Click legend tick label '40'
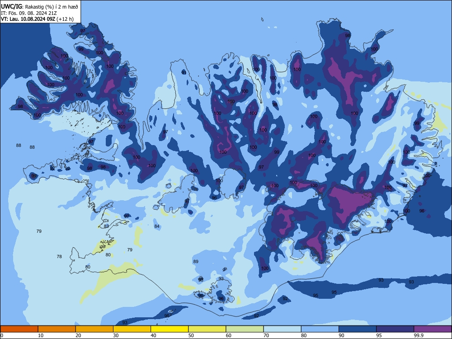The height and width of the screenshot is (339, 452). [x=153, y=335]
